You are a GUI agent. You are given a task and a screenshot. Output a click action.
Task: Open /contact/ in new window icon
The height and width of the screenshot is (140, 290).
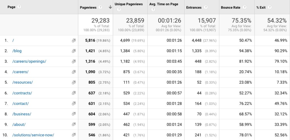74,103
